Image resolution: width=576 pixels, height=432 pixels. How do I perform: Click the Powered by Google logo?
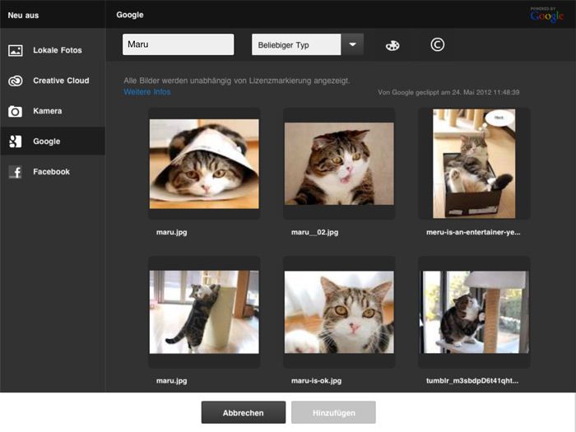546,14
